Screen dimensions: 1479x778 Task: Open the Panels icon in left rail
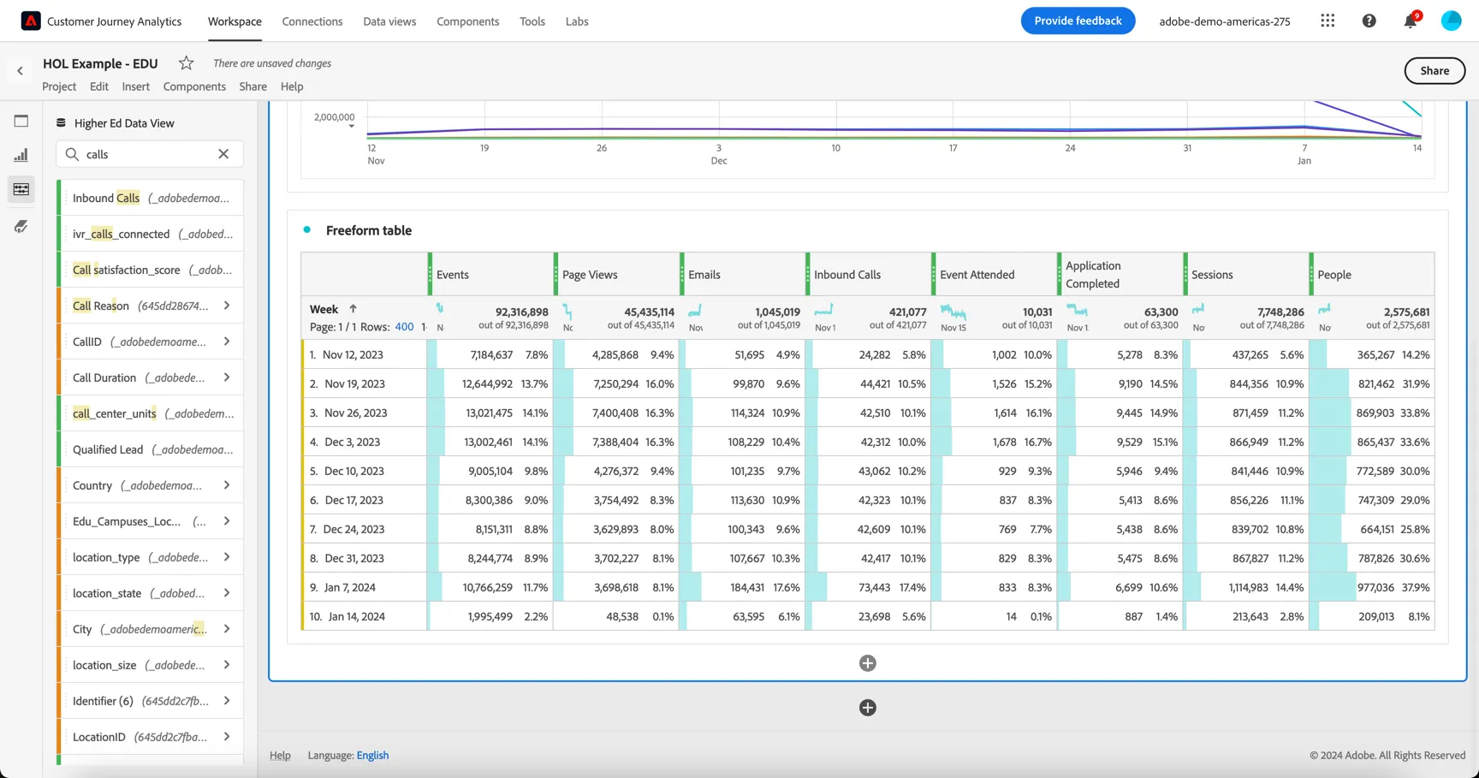(21, 121)
